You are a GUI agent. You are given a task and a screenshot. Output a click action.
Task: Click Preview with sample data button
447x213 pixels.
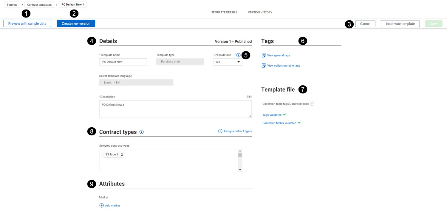click(27, 24)
